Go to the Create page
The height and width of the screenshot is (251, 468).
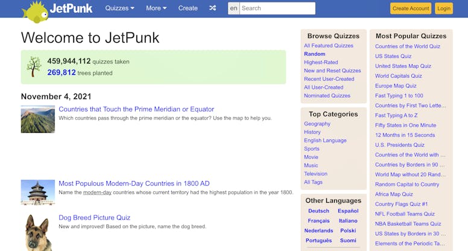188,8
